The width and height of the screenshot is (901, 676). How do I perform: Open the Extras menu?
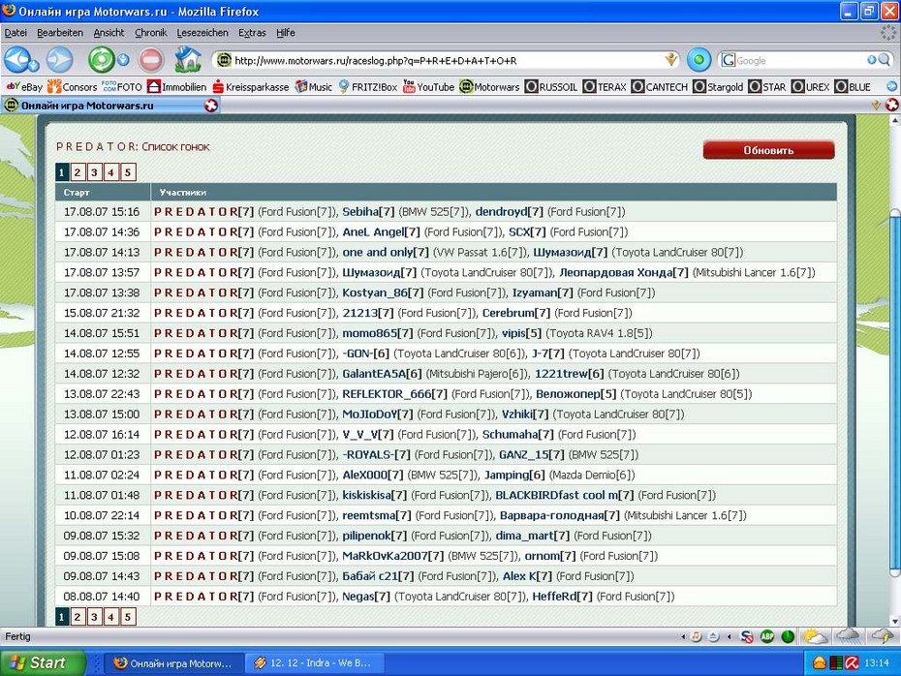pyautogui.click(x=252, y=33)
